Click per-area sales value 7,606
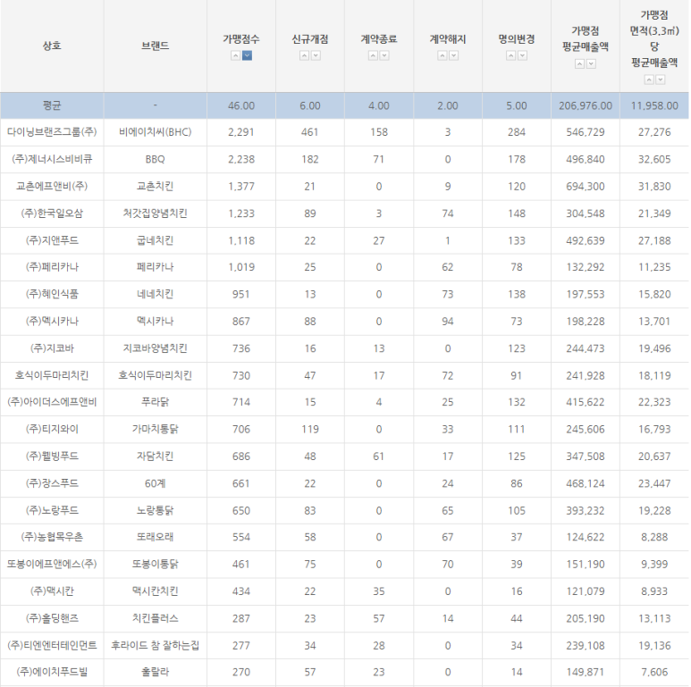Screen dimensions: 691x687 pos(654,672)
